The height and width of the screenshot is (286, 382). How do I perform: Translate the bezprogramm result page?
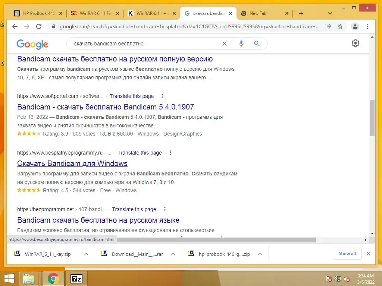(x=134, y=209)
